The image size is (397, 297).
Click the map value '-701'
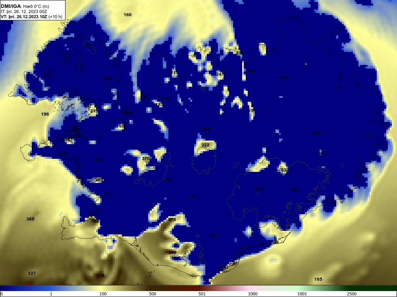168,180
